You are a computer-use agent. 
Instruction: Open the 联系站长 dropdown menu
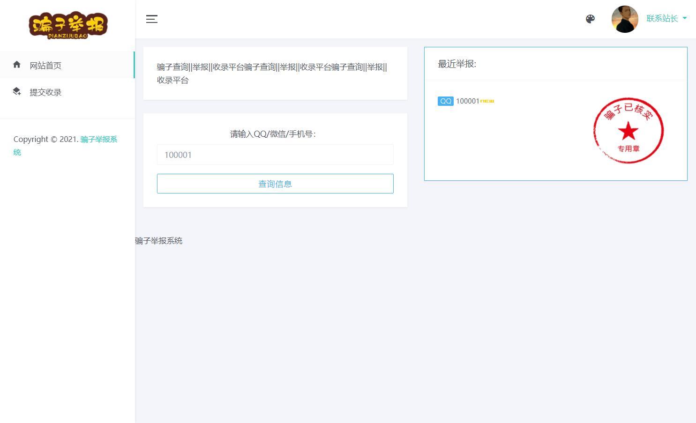pyautogui.click(x=661, y=19)
